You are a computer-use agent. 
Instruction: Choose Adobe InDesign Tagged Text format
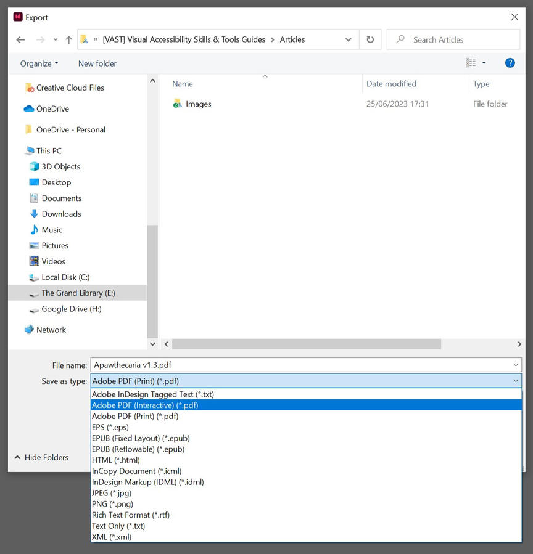point(152,394)
